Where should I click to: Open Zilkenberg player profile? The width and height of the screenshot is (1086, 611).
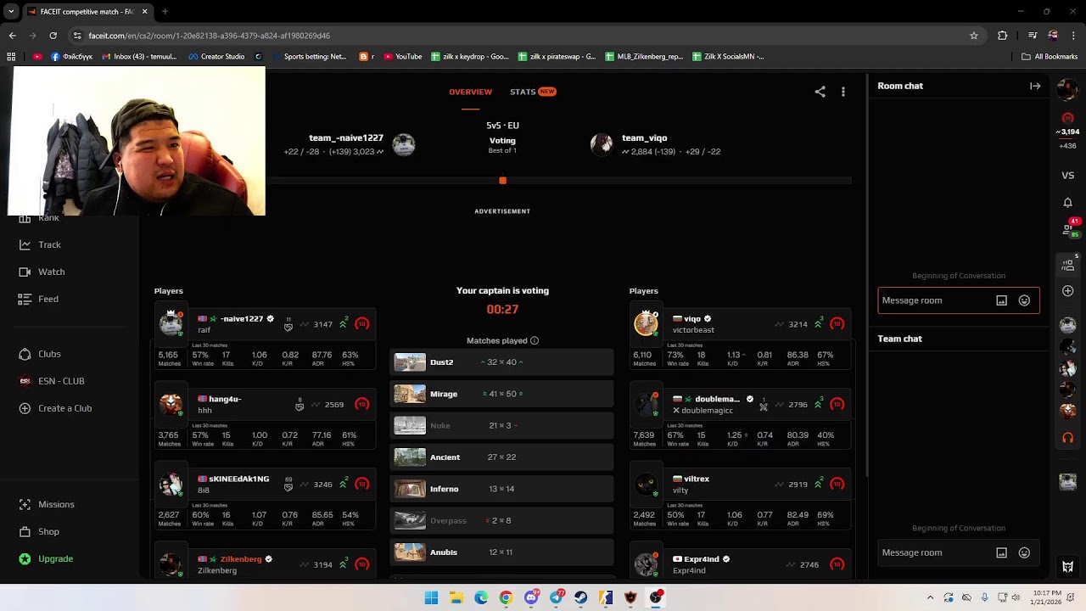(x=241, y=559)
